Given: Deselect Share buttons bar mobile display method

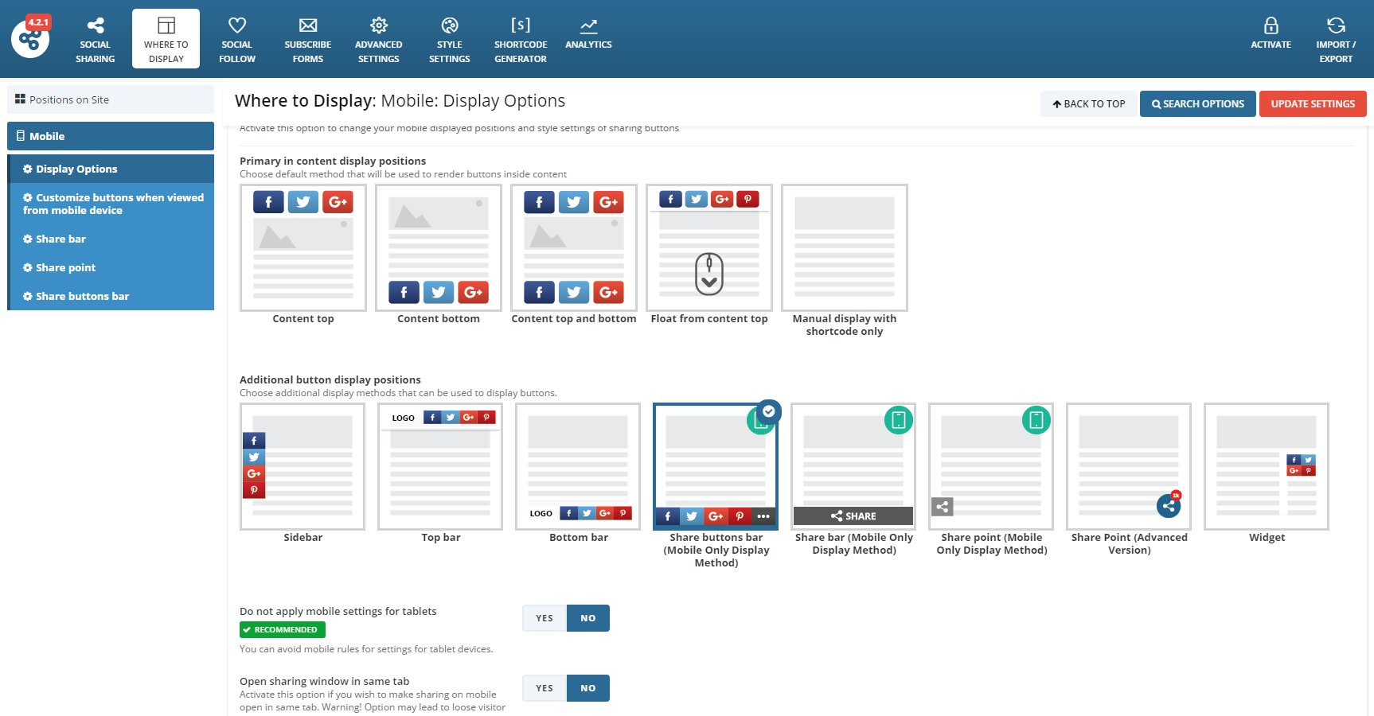Looking at the screenshot, I should tap(716, 467).
